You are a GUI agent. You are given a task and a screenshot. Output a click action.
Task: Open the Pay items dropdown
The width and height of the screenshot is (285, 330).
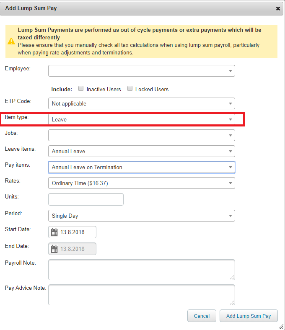tap(141, 167)
